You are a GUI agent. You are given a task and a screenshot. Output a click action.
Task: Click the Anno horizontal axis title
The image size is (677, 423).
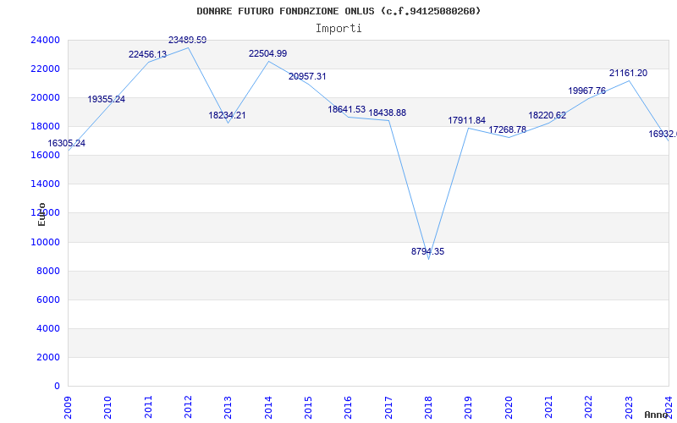tap(656, 415)
